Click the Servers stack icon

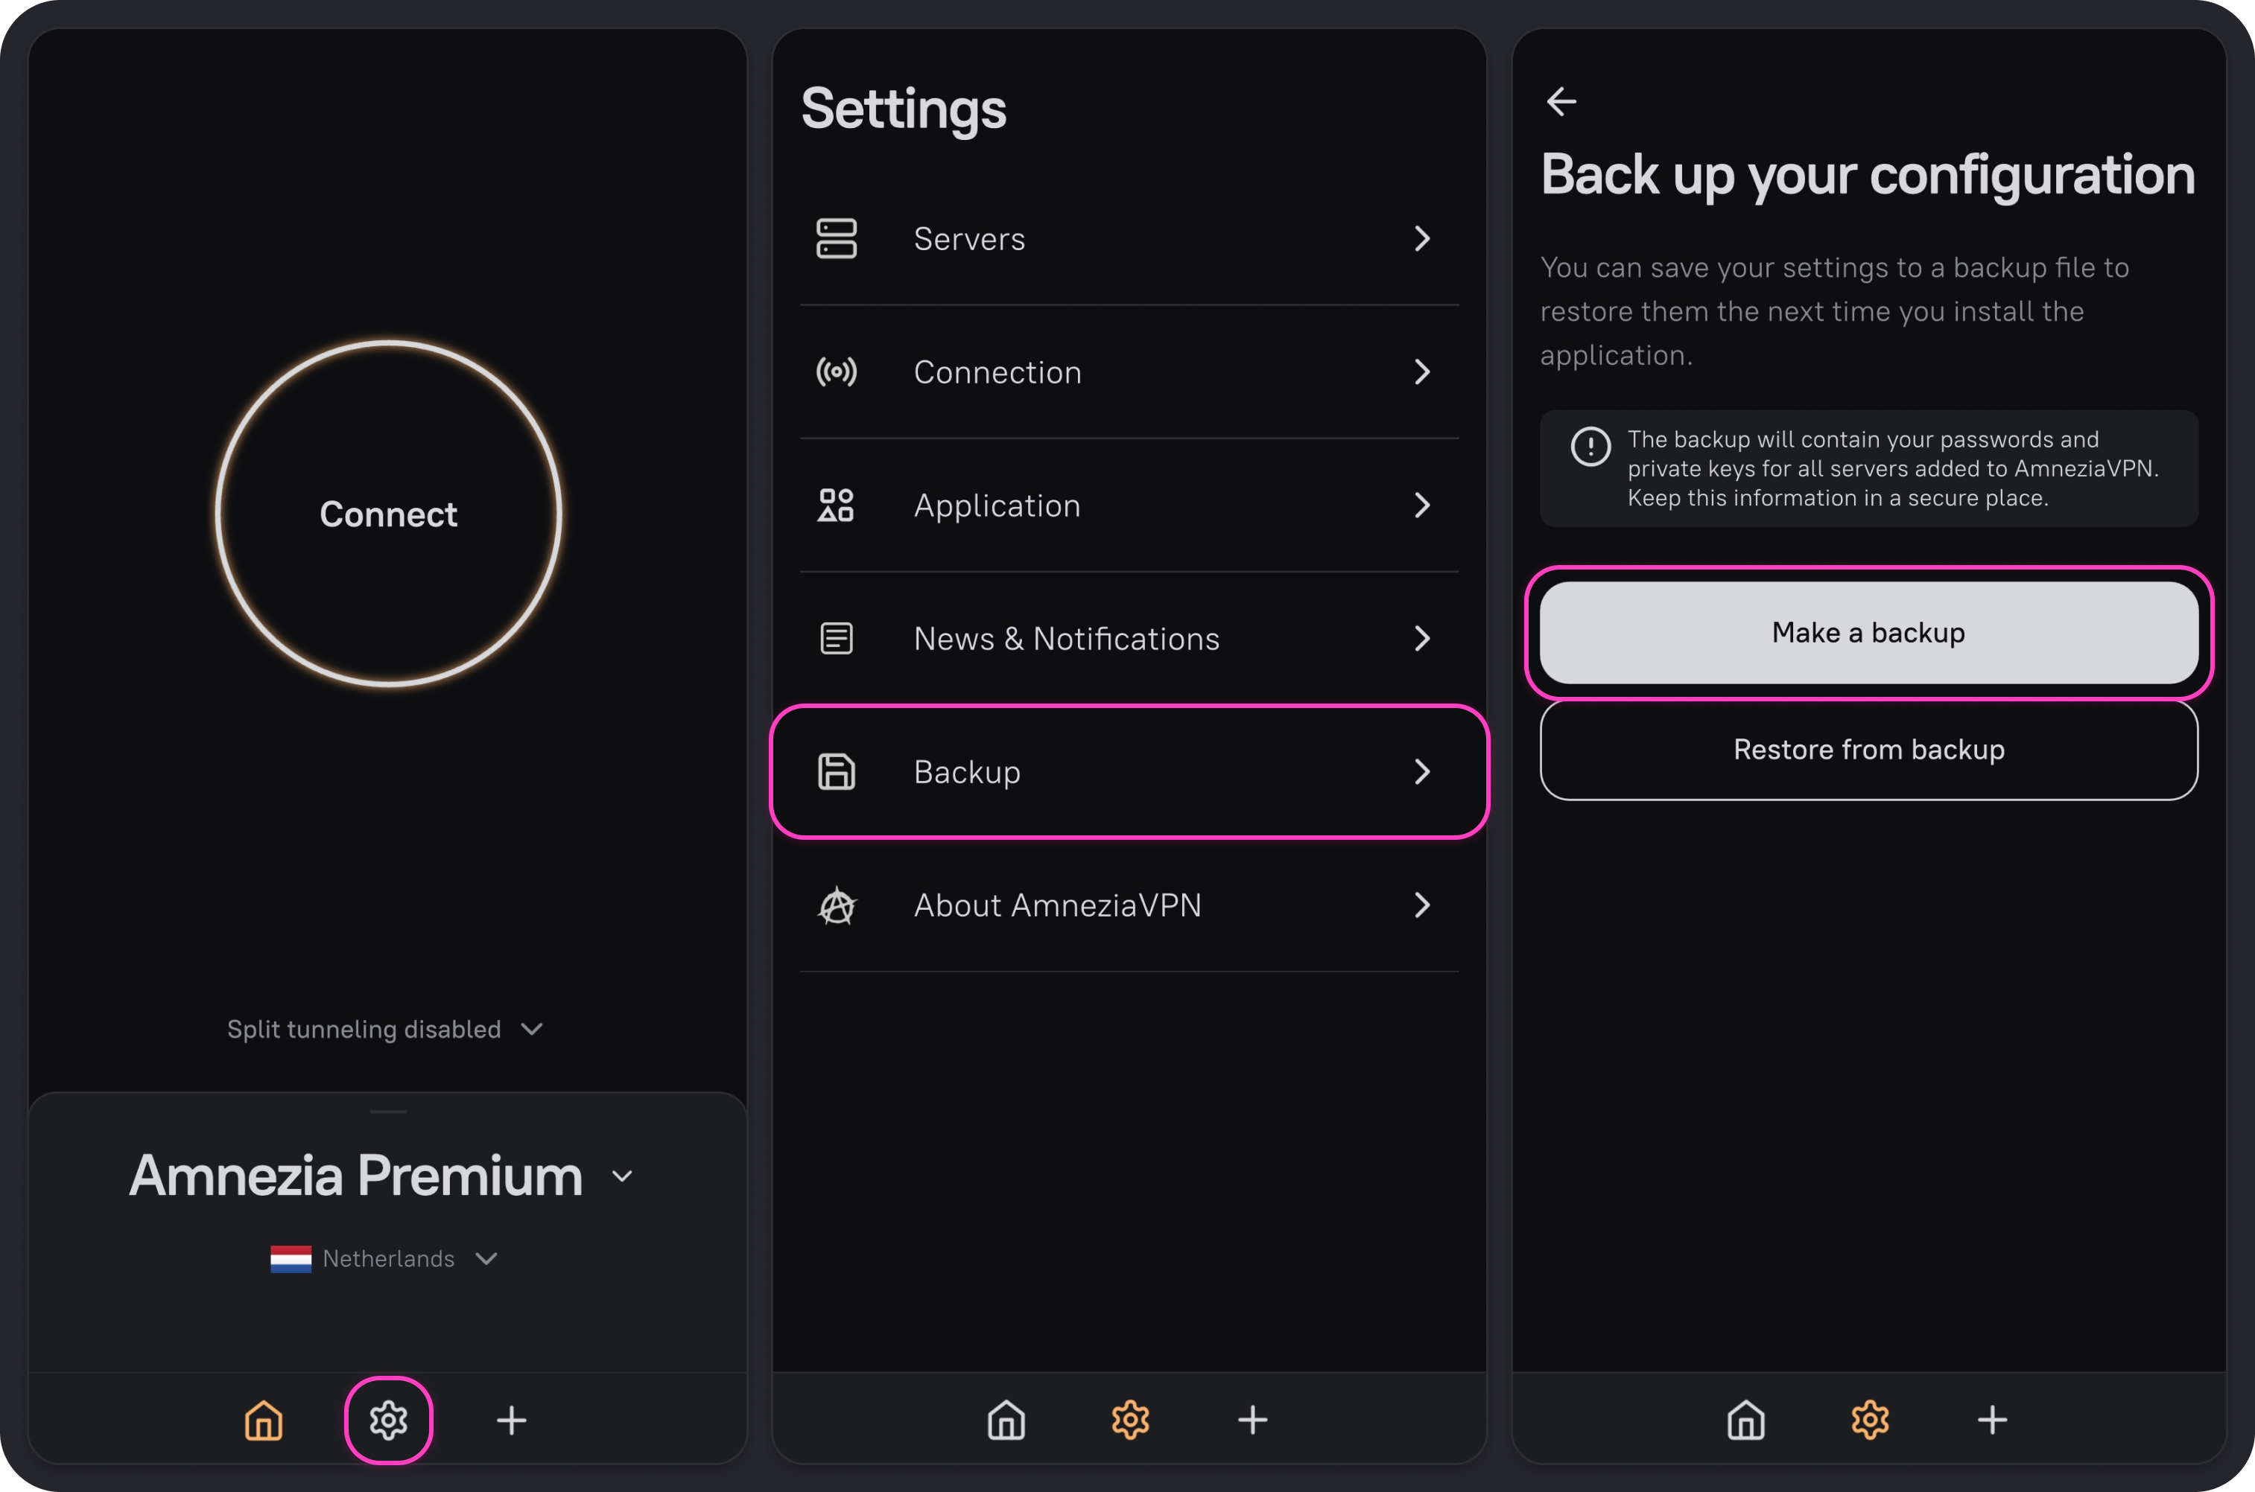point(837,239)
